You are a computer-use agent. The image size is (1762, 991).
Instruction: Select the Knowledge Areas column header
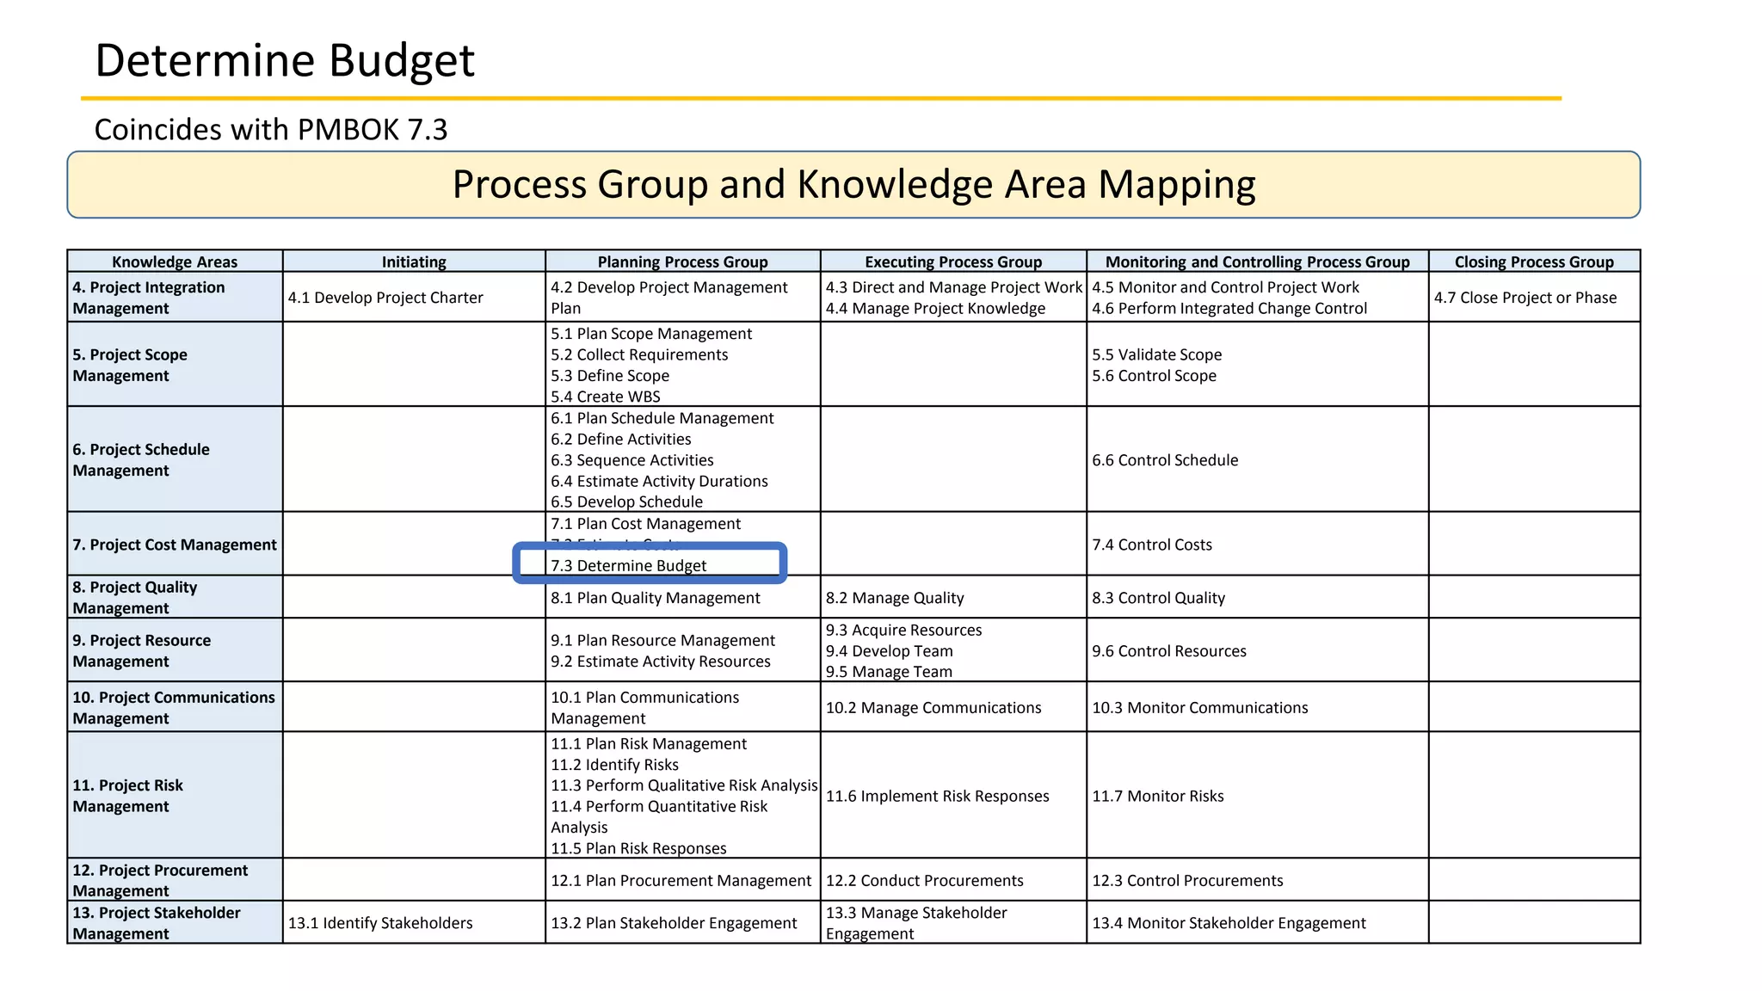tap(175, 262)
